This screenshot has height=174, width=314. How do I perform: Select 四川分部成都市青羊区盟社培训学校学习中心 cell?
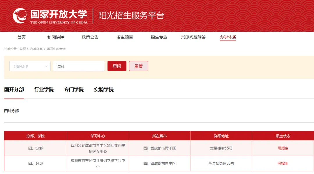[98, 148]
